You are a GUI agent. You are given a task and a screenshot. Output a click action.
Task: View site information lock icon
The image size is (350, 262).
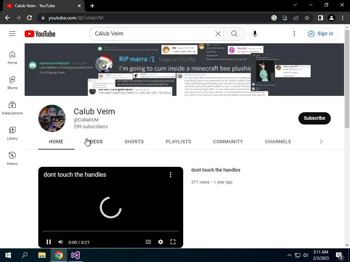tap(43, 18)
